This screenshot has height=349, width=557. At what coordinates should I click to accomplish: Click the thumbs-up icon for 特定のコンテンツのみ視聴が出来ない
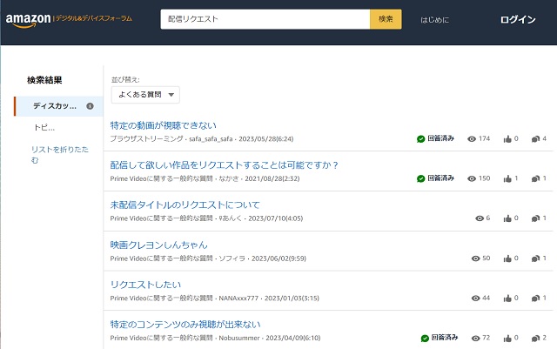click(x=507, y=339)
